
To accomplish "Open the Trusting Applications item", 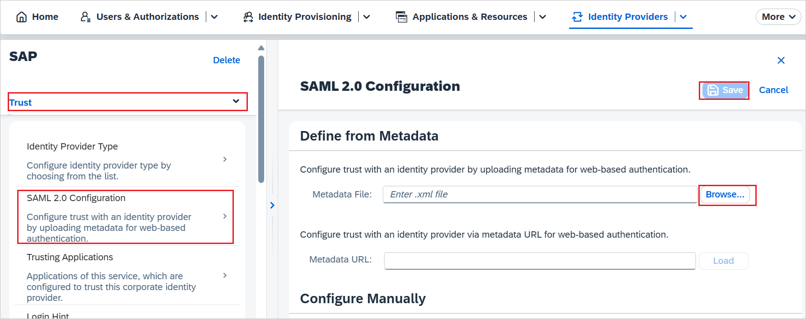I will coord(127,276).
